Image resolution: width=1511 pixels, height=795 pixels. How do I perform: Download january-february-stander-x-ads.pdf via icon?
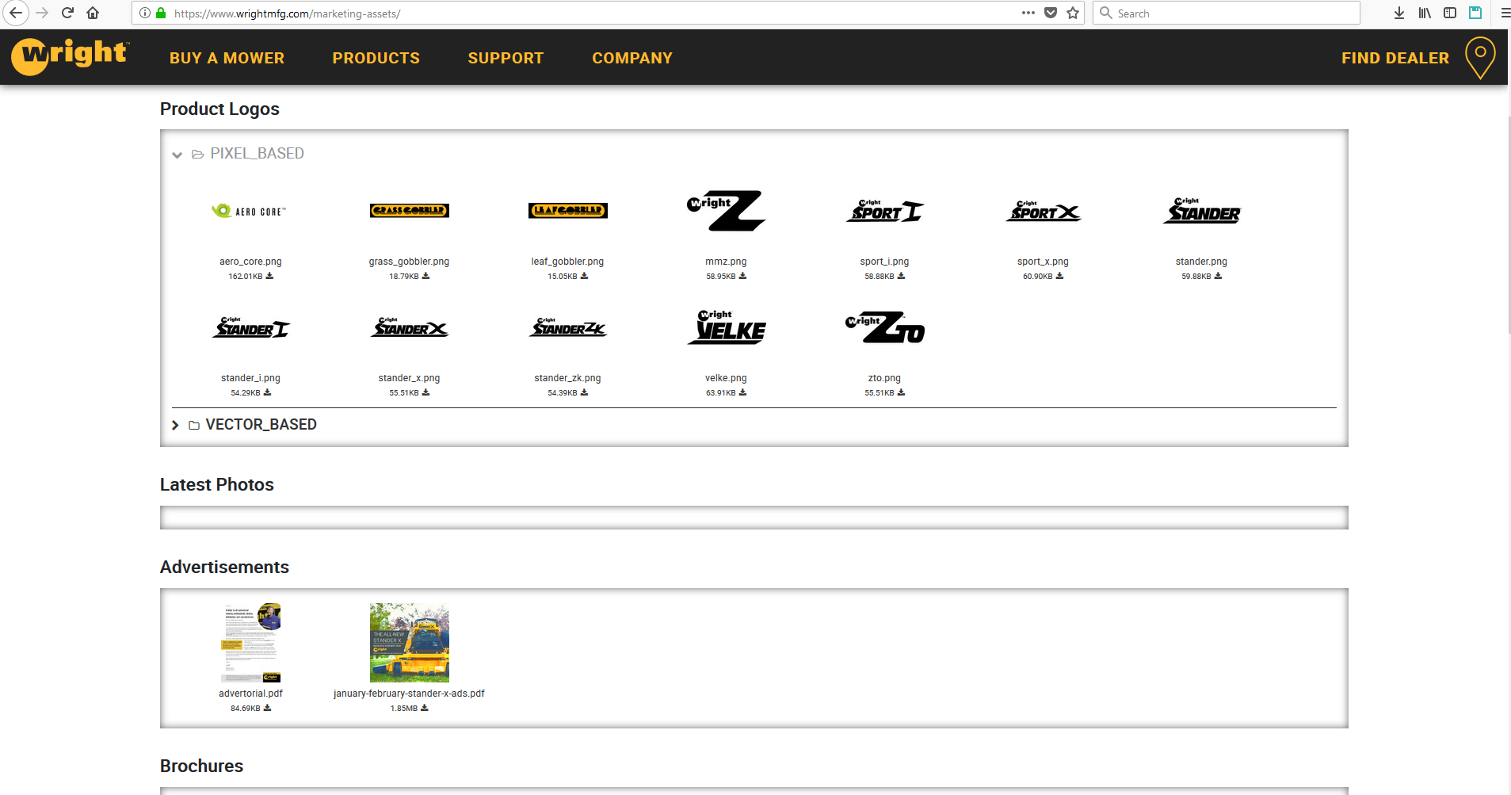click(x=424, y=708)
